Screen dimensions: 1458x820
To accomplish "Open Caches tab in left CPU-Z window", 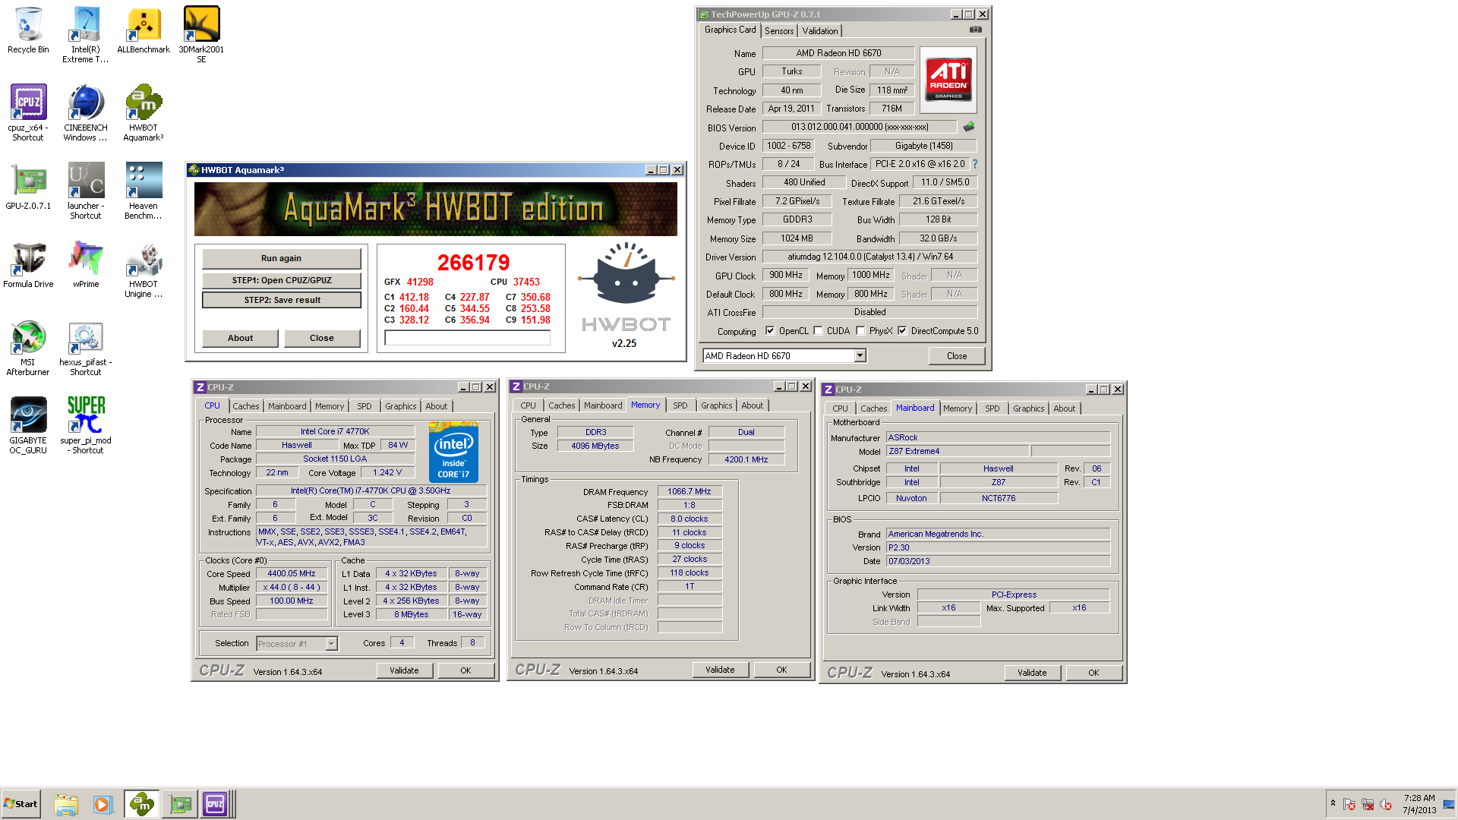I will click(x=245, y=406).
